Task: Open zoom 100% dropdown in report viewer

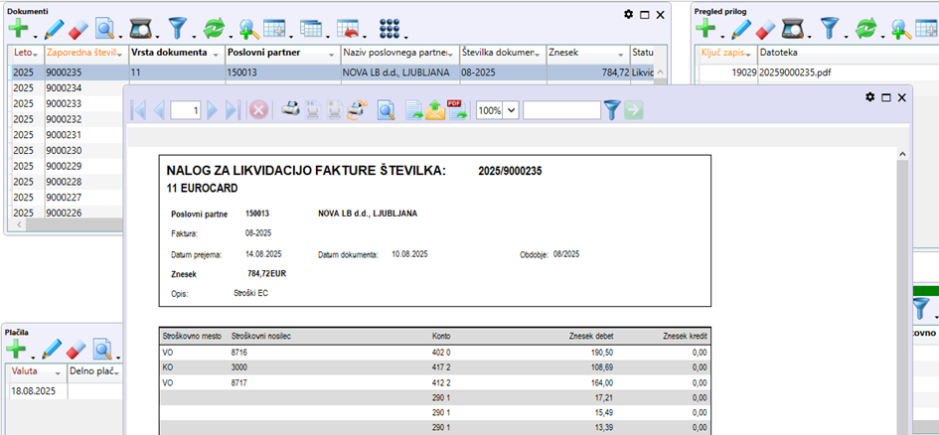Action: (x=512, y=110)
